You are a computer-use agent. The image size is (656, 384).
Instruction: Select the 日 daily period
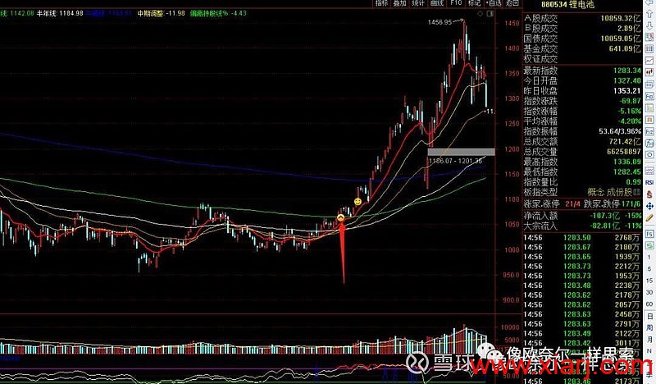click(649, 316)
